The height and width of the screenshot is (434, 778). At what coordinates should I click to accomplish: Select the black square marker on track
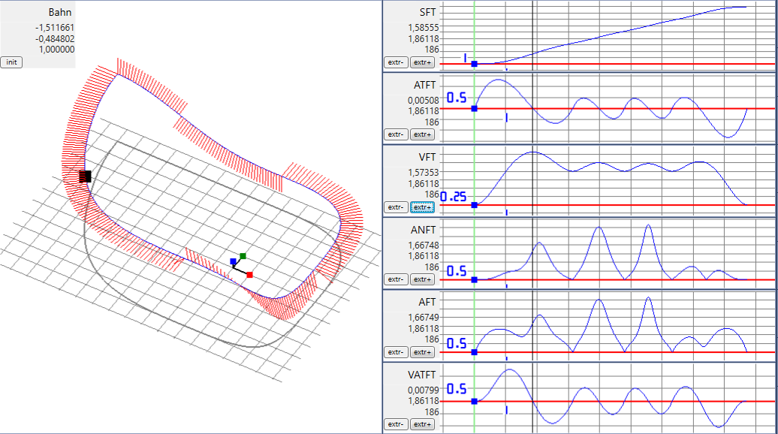[85, 176]
